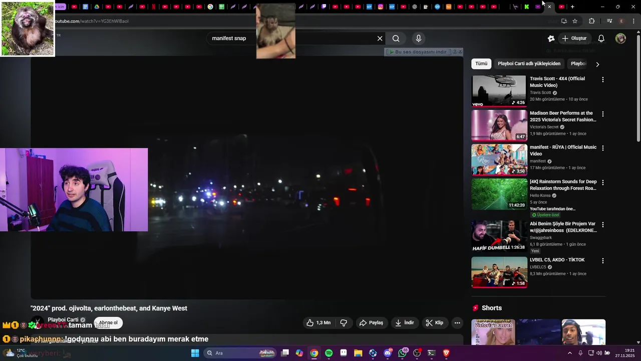Open the weather widget 12°C
The width and height of the screenshot is (641, 361).
20,353
